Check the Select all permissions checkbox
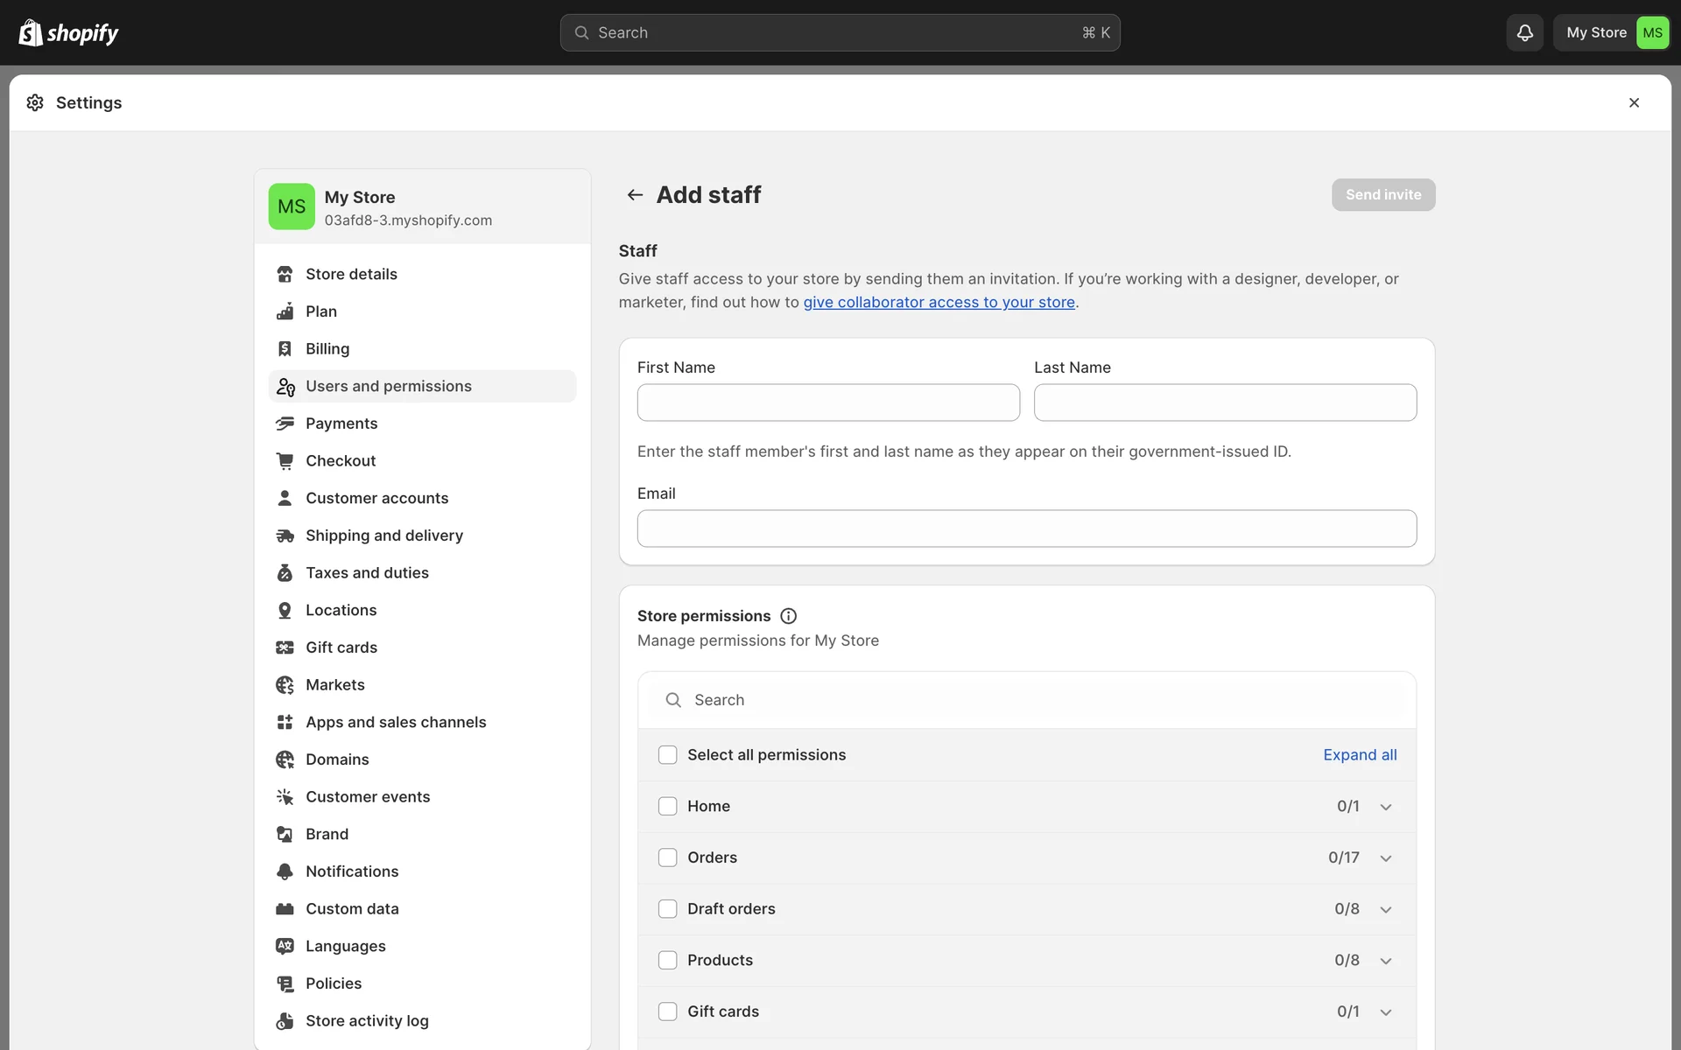 tap(667, 755)
